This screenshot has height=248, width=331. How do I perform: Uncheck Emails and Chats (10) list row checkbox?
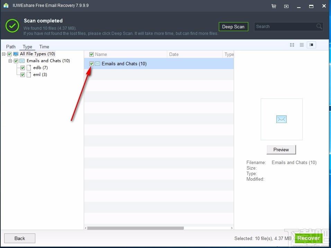pyautogui.click(x=91, y=64)
